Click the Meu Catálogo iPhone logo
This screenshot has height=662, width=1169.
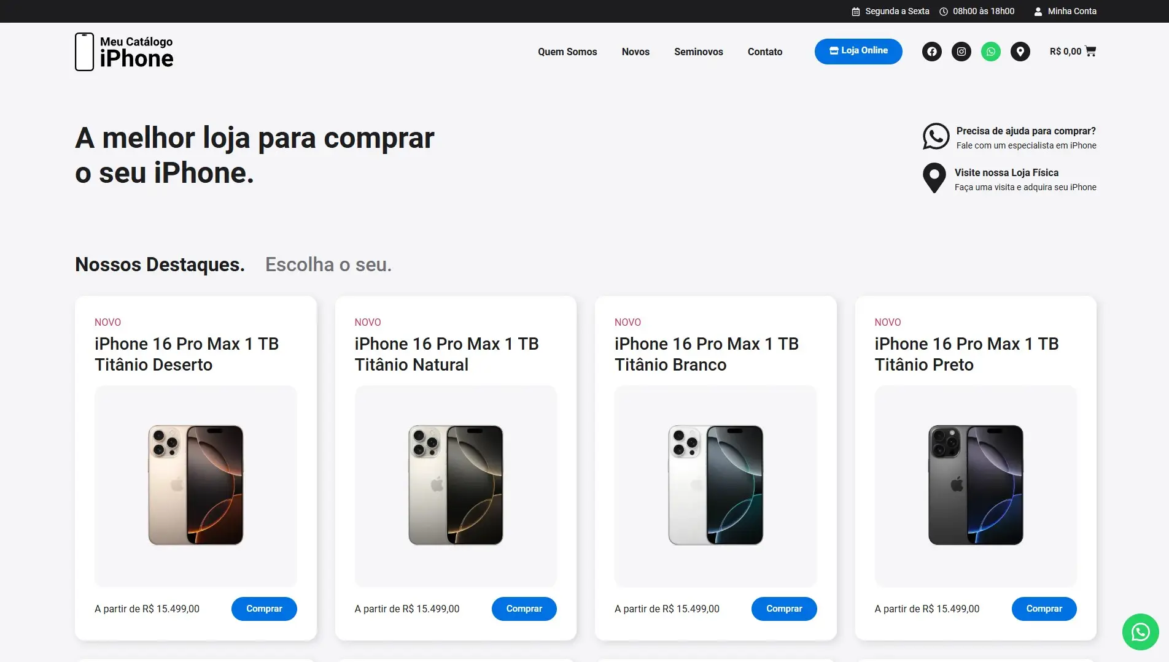pyautogui.click(x=124, y=52)
